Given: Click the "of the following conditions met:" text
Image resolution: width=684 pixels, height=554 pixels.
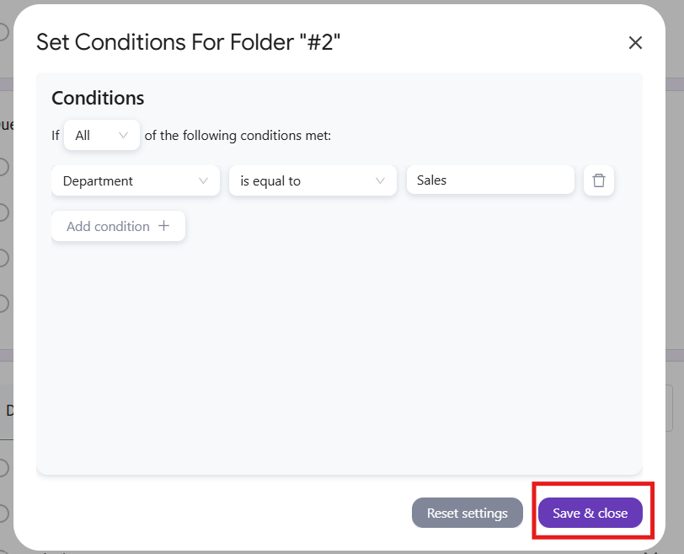Looking at the screenshot, I should click(x=238, y=136).
